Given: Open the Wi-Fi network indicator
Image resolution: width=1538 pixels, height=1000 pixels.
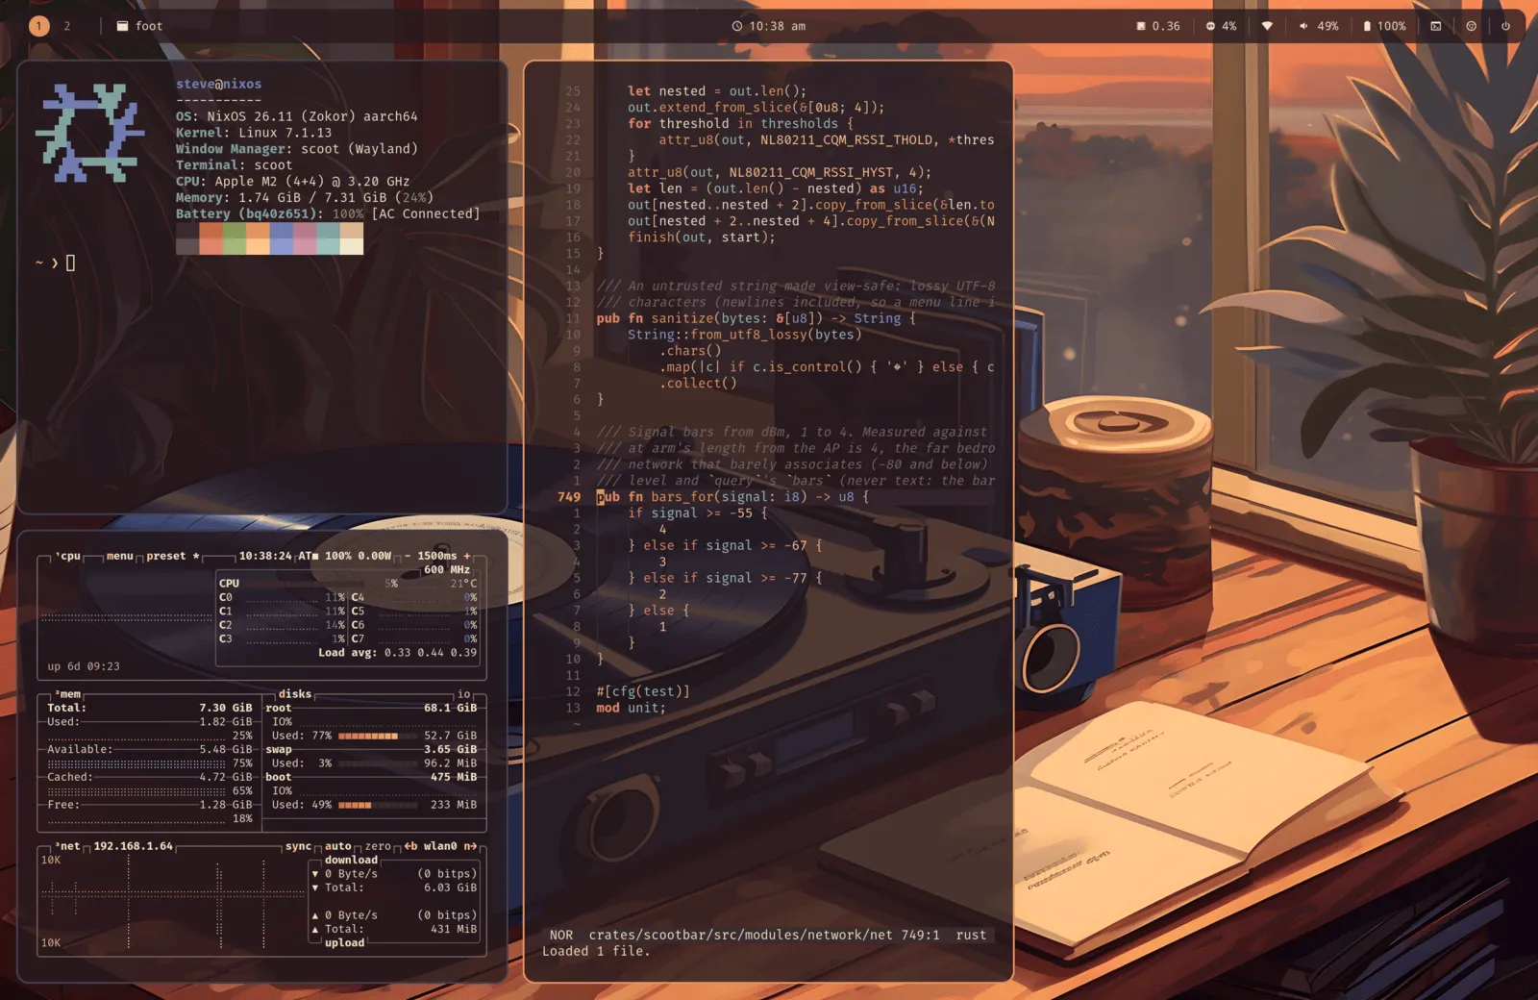Looking at the screenshot, I should point(1267,26).
